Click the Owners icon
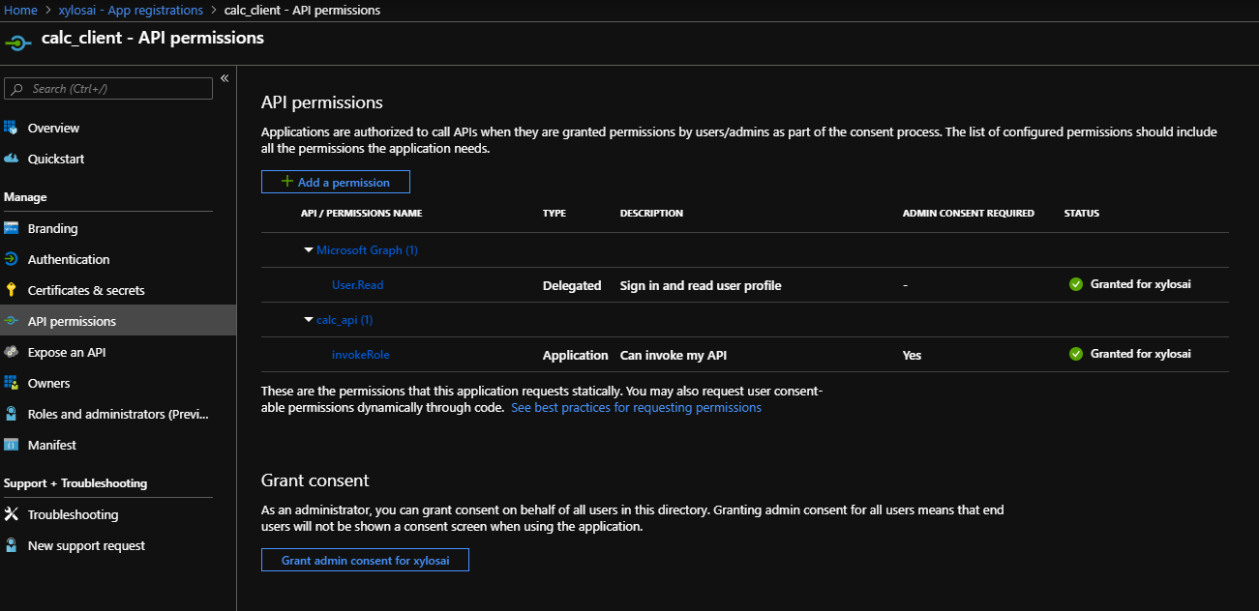 pyautogui.click(x=12, y=383)
